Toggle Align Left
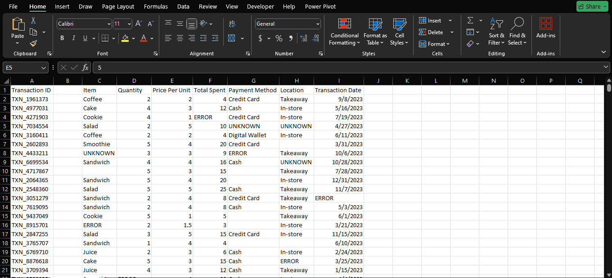 (x=168, y=38)
